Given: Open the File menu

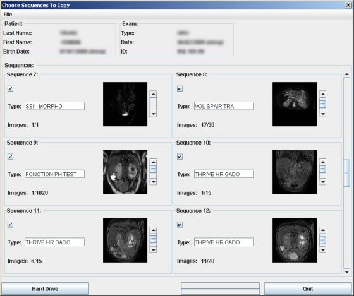Looking at the screenshot, I should [8, 15].
